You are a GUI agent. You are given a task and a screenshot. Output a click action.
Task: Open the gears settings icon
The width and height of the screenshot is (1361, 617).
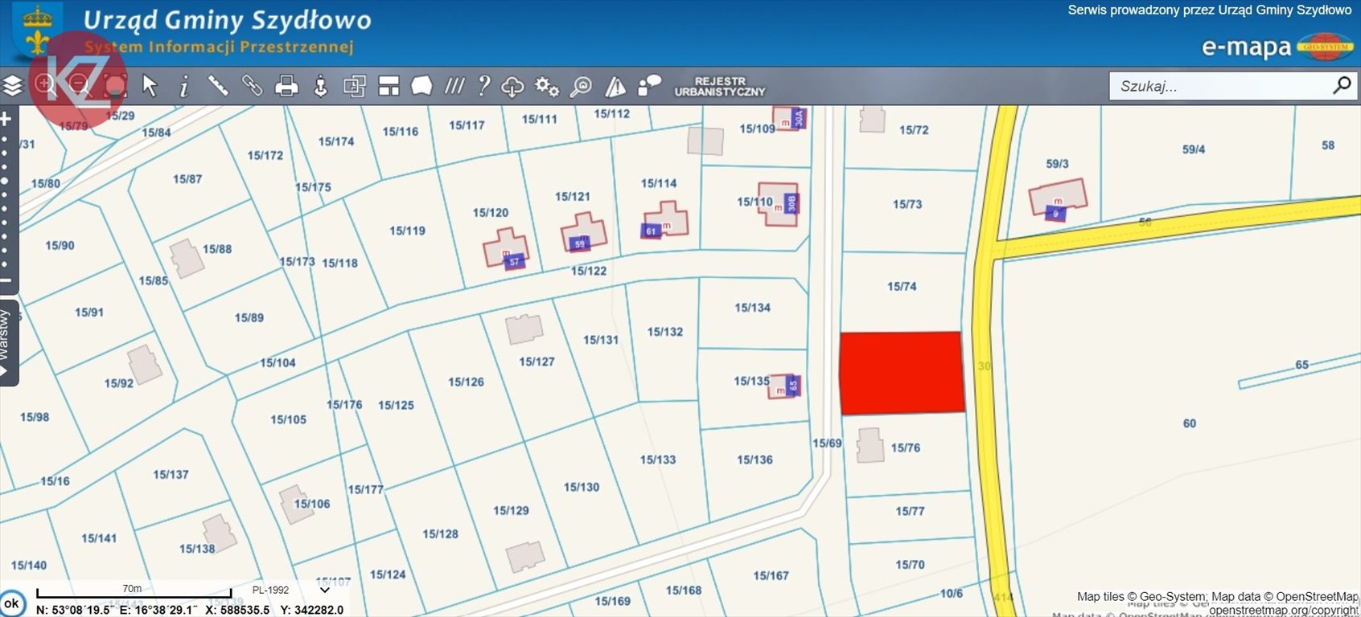547,86
